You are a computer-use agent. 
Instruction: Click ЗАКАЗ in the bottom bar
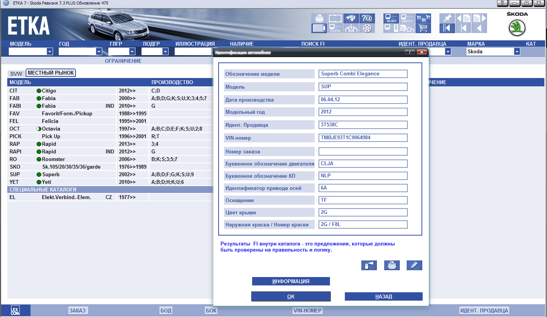click(x=78, y=311)
